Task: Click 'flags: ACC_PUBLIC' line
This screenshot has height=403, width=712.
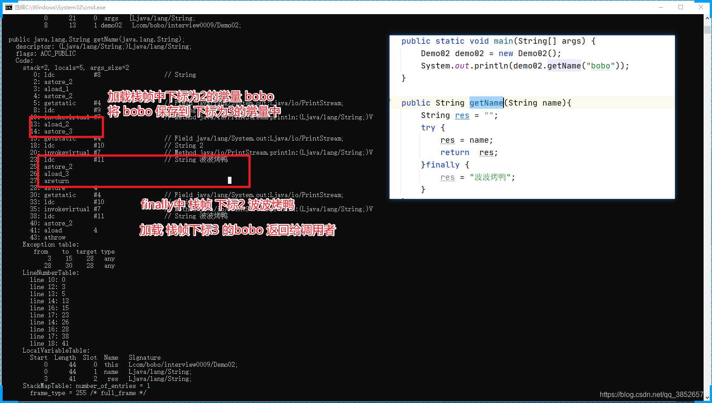Action: tap(46, 53)
